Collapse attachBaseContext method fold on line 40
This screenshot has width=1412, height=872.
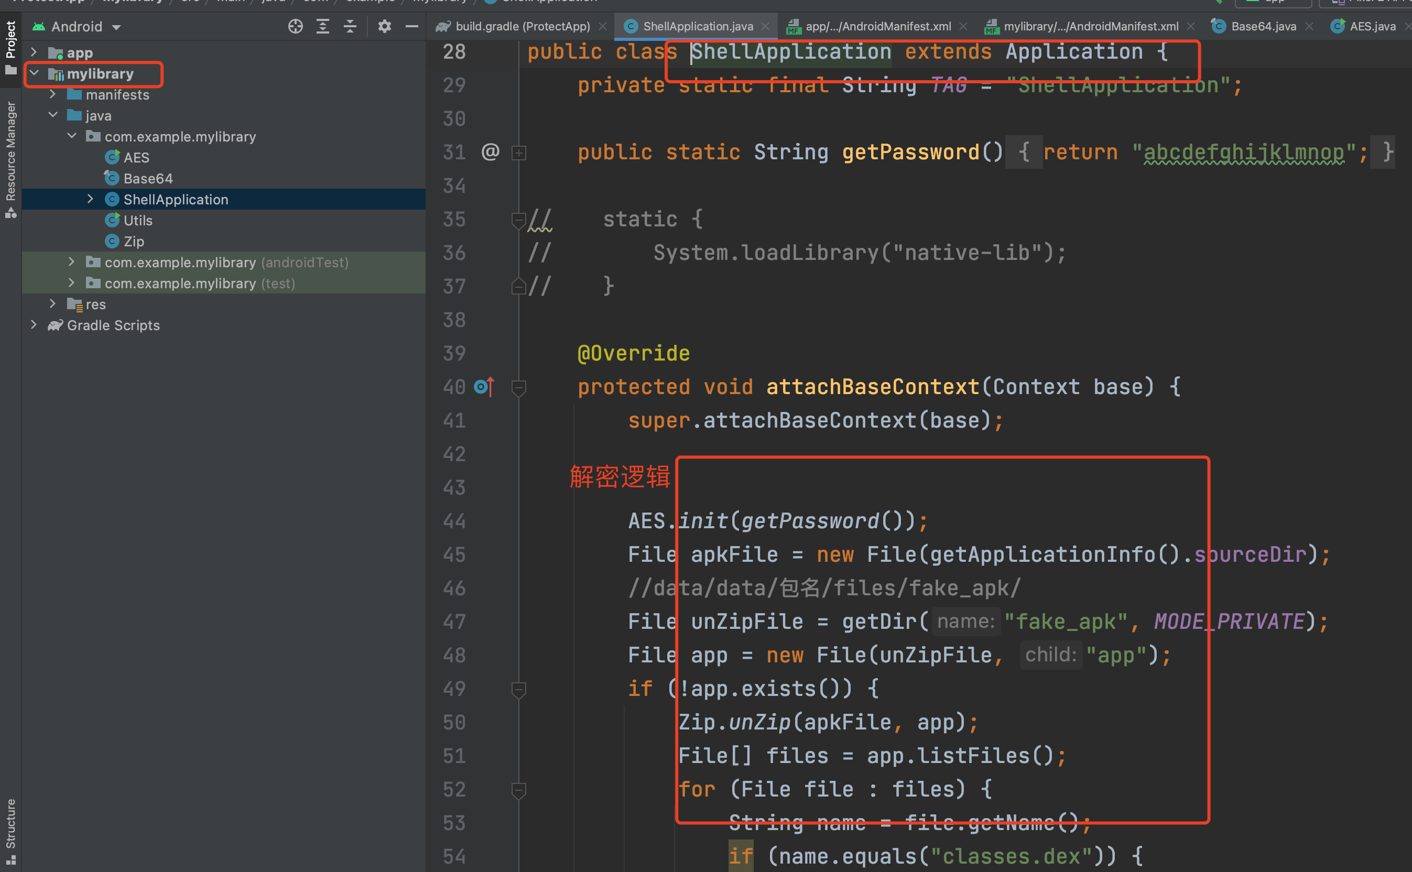point(518,388)
